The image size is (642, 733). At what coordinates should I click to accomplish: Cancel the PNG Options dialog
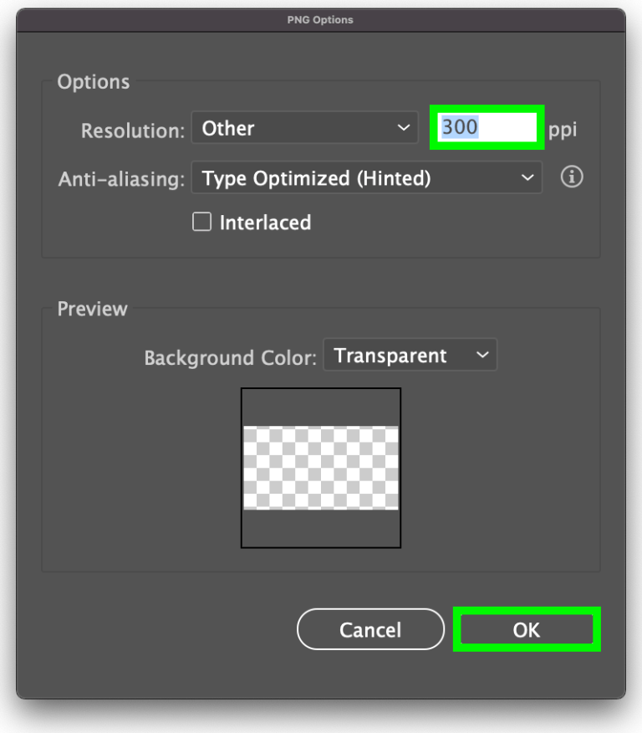370,629
